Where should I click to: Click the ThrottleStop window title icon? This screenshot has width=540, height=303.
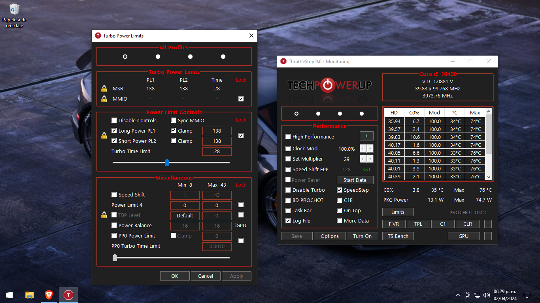[x=283, y=61]
